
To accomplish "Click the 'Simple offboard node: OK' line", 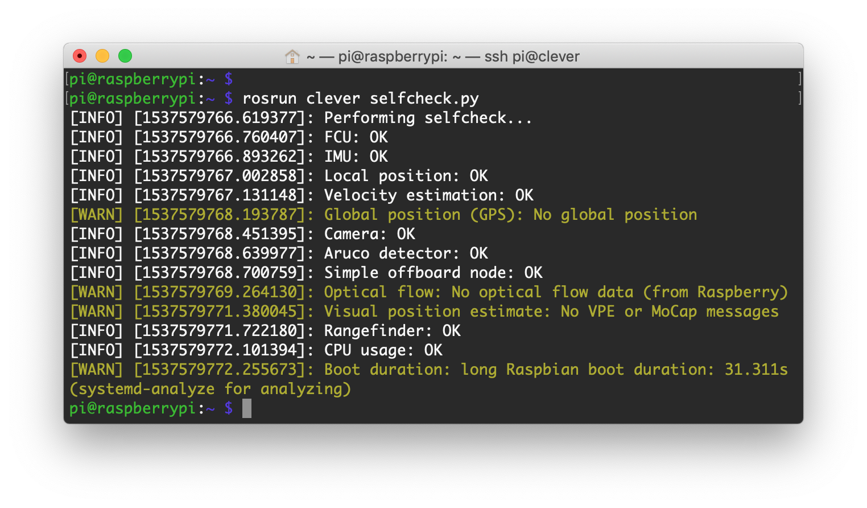I will point(433,273).
